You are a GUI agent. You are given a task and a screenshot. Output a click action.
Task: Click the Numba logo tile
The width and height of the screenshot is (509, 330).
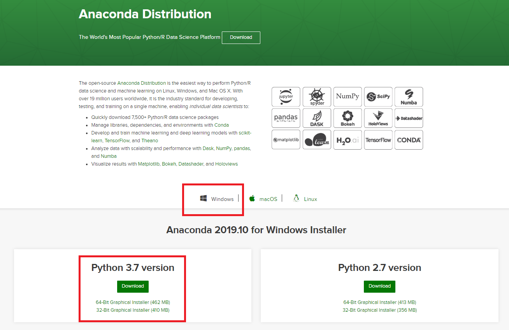[409, 97]
